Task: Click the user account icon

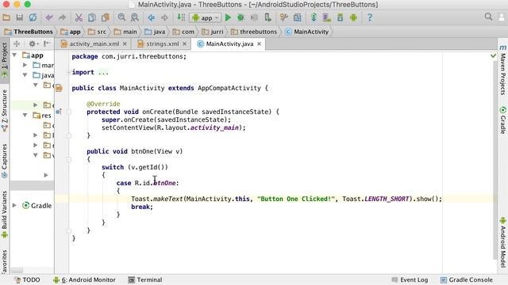Action: tap(502, 17)
